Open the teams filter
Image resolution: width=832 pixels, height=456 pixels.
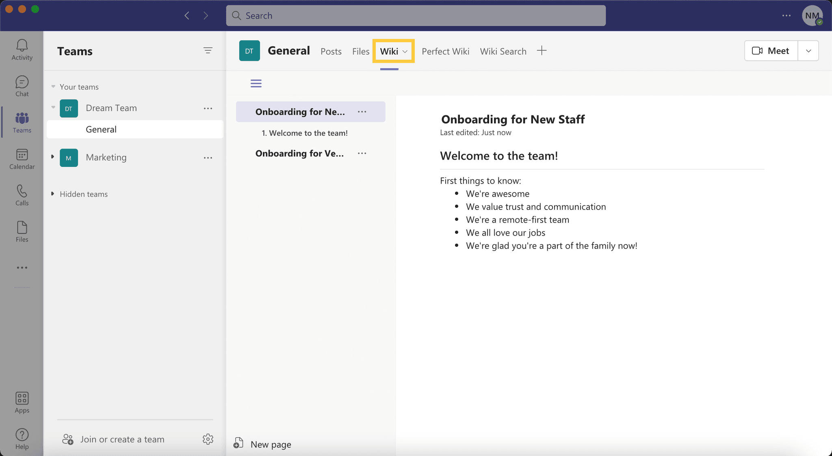[208, 50]
